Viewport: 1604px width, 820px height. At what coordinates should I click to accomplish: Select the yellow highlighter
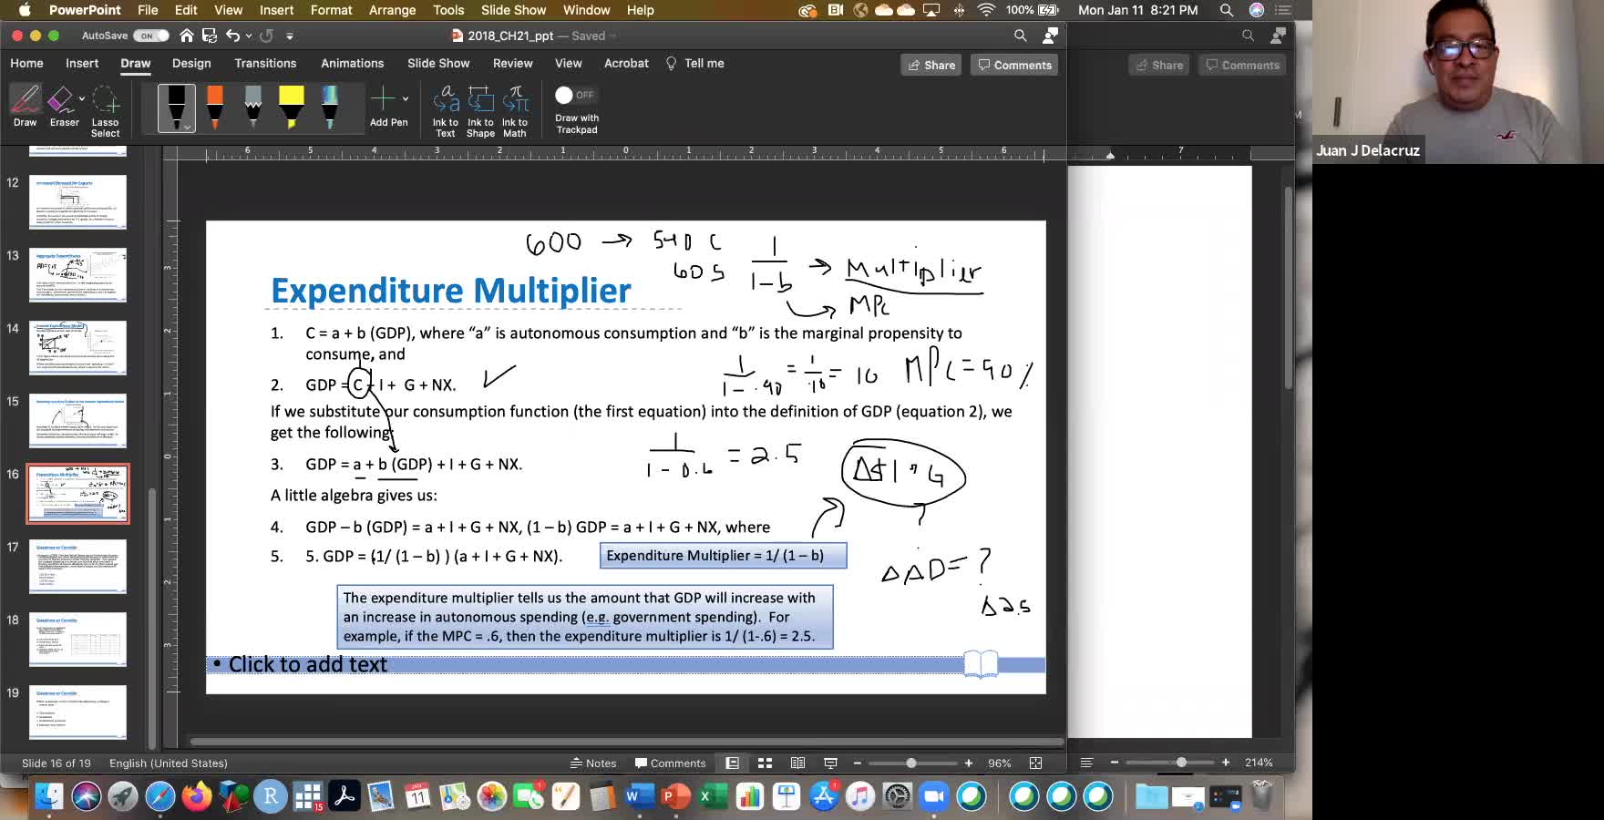(292, 108)
